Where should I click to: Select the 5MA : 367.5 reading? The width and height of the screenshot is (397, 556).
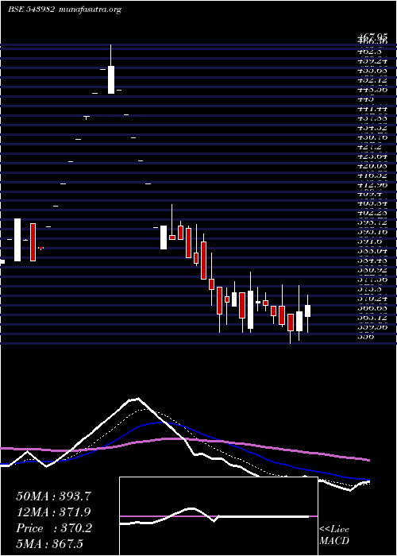tap(49, 543)
